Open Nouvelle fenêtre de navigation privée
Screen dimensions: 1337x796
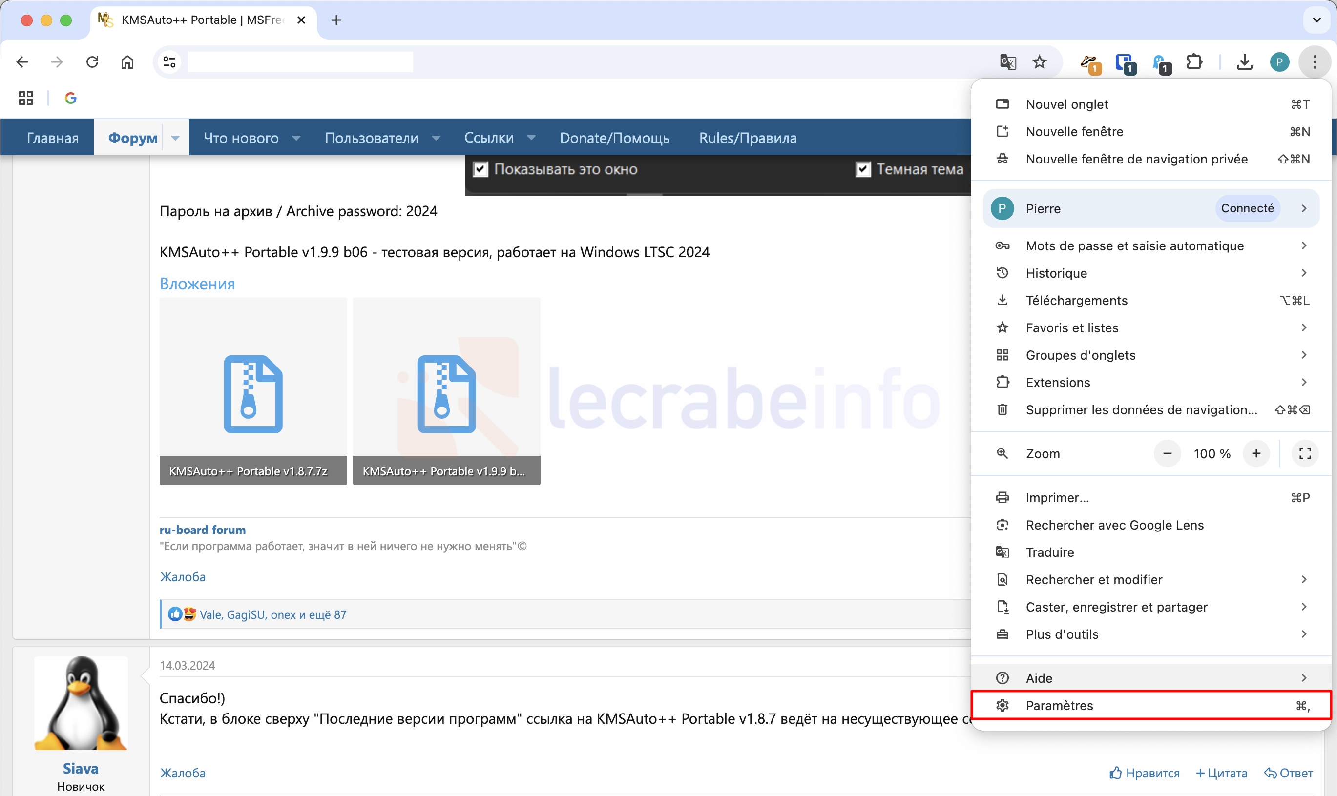click(x=1136, y=159)
